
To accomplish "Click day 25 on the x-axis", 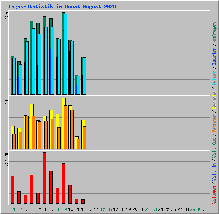I will pyautogui.click(x=167, y=209).
